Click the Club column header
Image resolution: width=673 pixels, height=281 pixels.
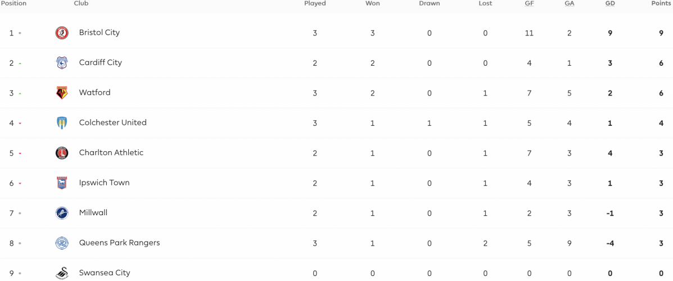click(82, 3)
